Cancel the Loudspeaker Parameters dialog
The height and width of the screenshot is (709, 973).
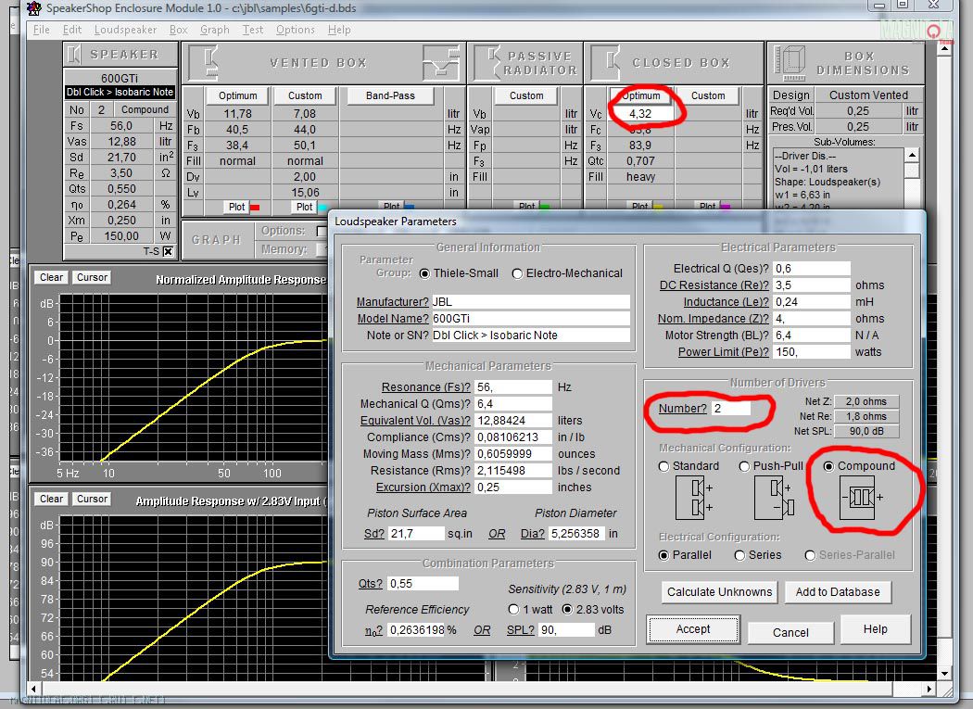click(x=790, y=633)
